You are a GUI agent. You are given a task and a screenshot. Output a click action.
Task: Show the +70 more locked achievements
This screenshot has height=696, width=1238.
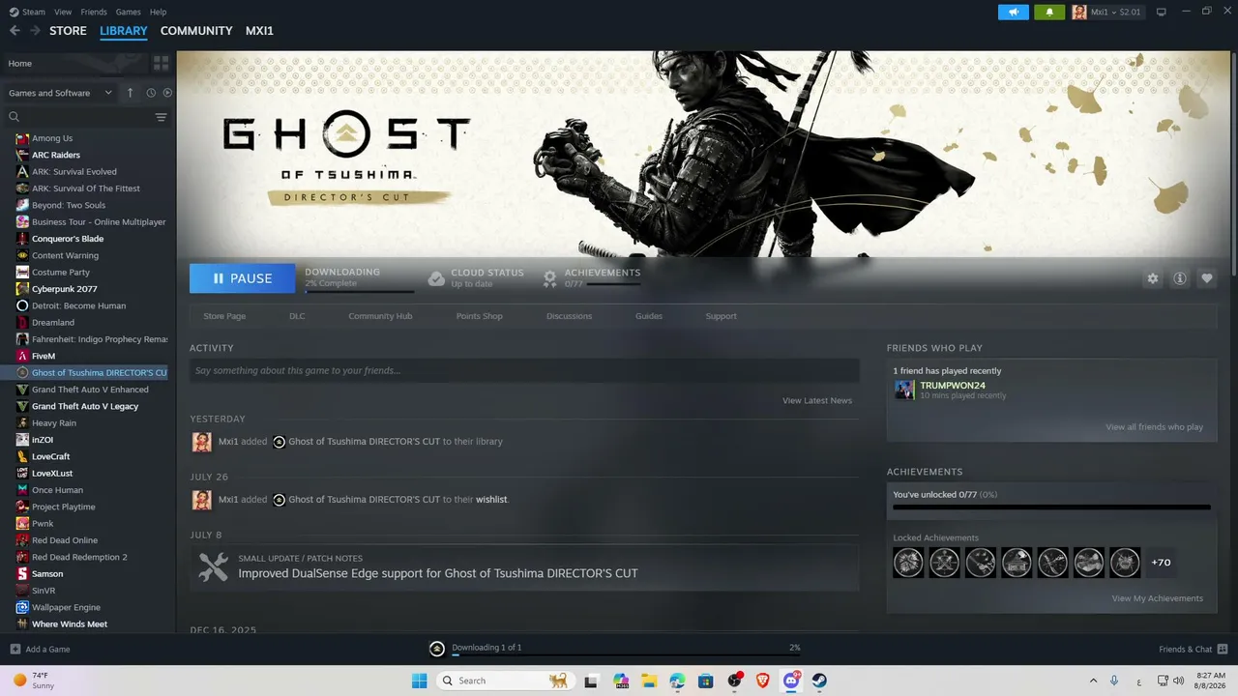pos(1161,563)
